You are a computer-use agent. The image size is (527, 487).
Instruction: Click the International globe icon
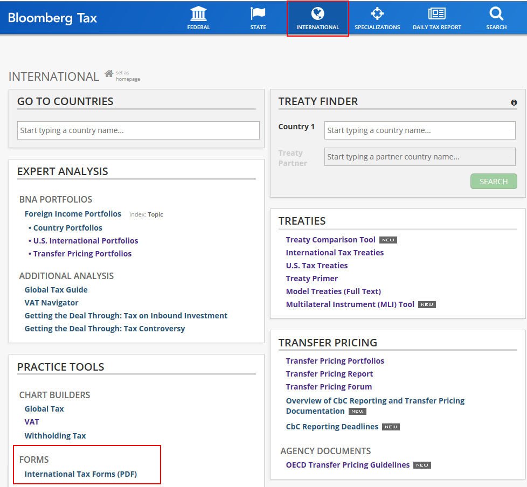tap(317, 14)
